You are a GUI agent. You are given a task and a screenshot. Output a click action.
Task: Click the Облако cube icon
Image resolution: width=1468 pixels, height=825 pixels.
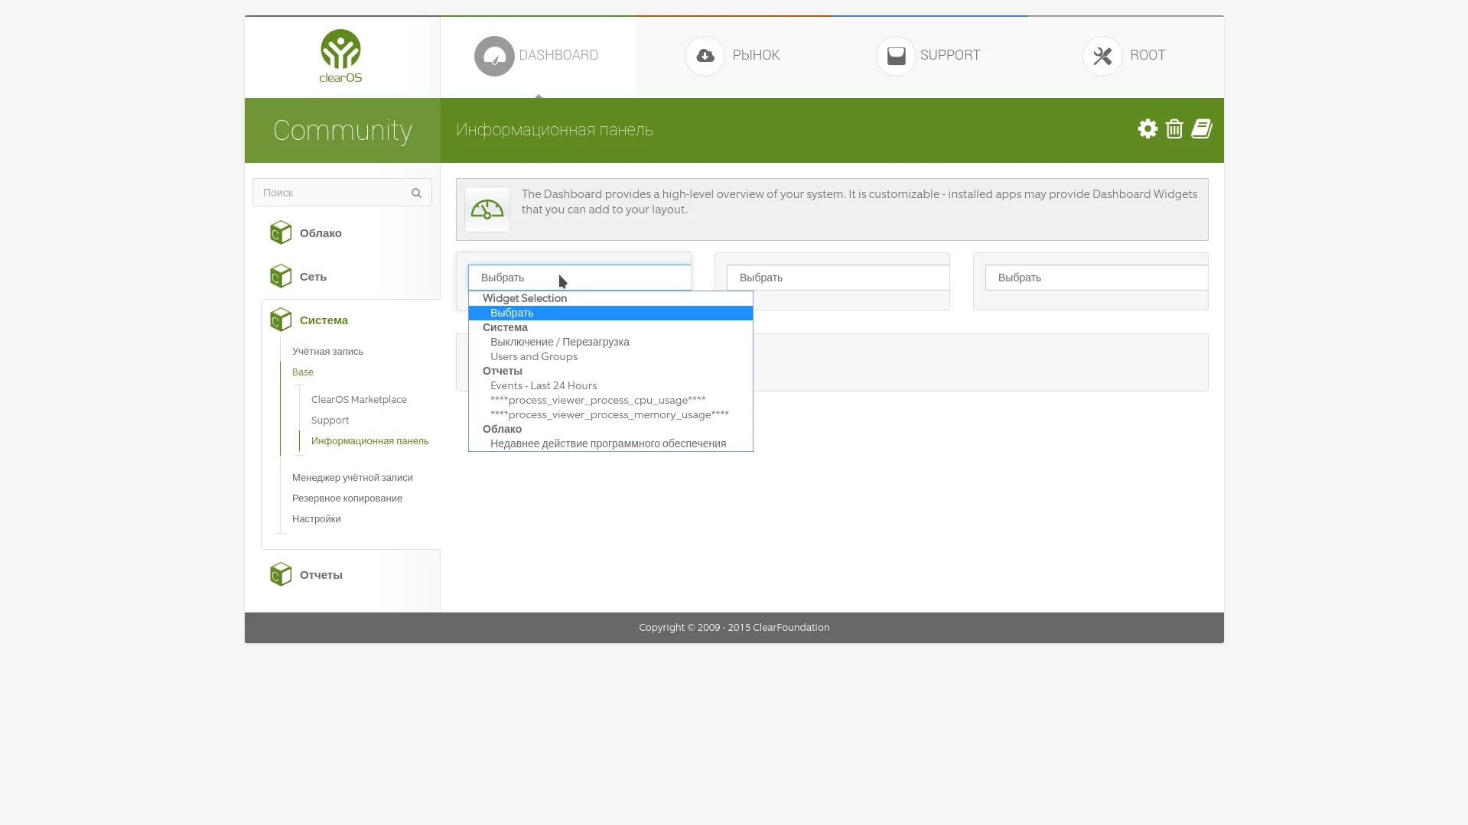tap(281, 232)
